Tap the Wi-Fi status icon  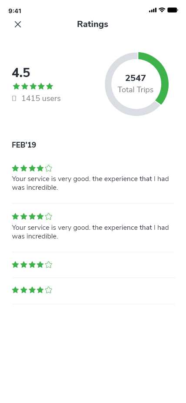tap(162, 10)
